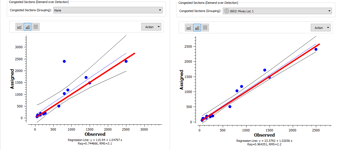Click the right chart Rsq statistics text

click(x=264, y=144)
